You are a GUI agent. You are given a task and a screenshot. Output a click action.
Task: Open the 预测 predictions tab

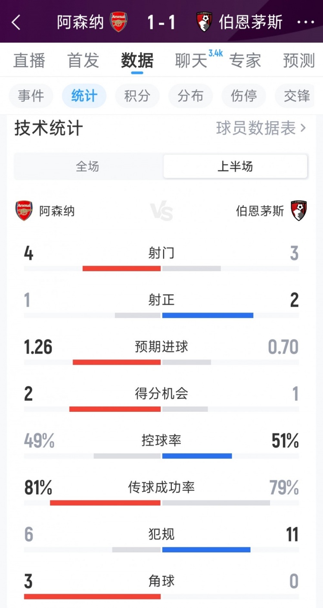coord(298,60)
